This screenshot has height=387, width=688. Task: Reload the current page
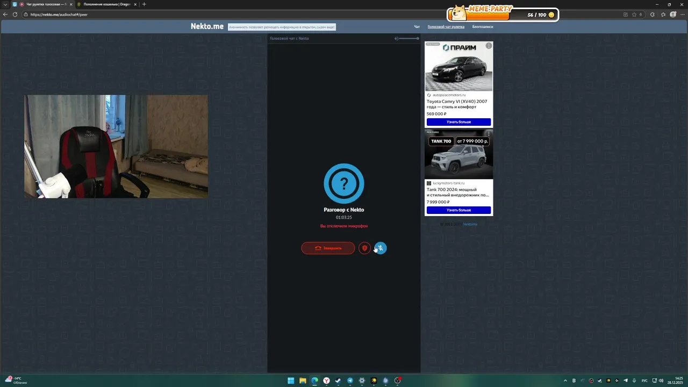point(15,15)
